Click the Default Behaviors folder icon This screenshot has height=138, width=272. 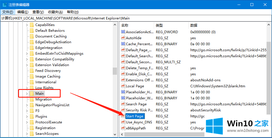click(32, 31)
